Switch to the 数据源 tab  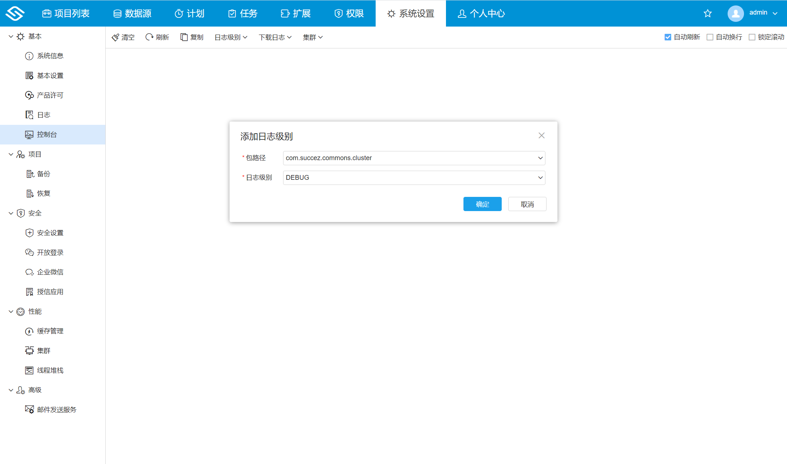(132, 13)
